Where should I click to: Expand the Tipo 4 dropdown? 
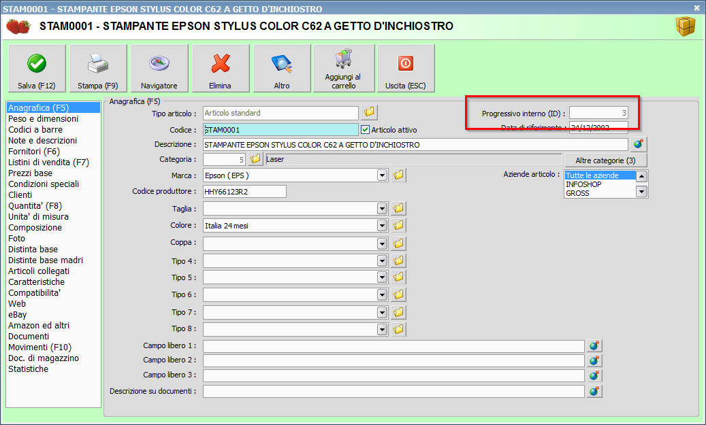382,261
